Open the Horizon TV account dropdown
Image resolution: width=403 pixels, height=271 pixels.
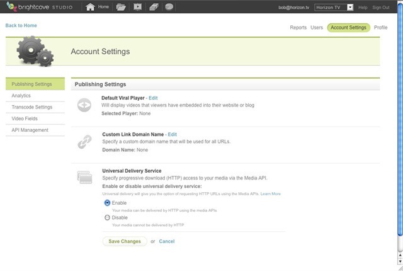(334, 8)
